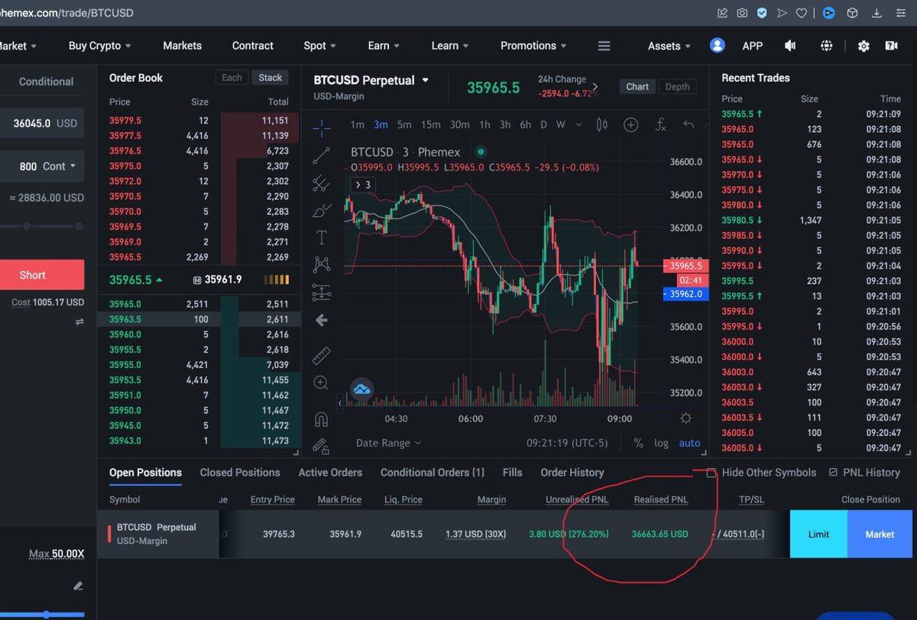Expand the Learn menu

[x=450, y=46]
